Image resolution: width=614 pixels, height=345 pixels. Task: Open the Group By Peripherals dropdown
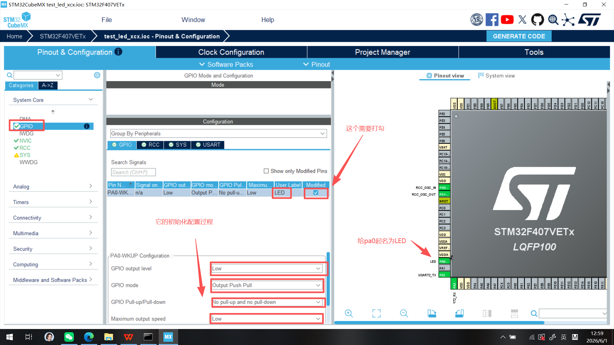218,134
